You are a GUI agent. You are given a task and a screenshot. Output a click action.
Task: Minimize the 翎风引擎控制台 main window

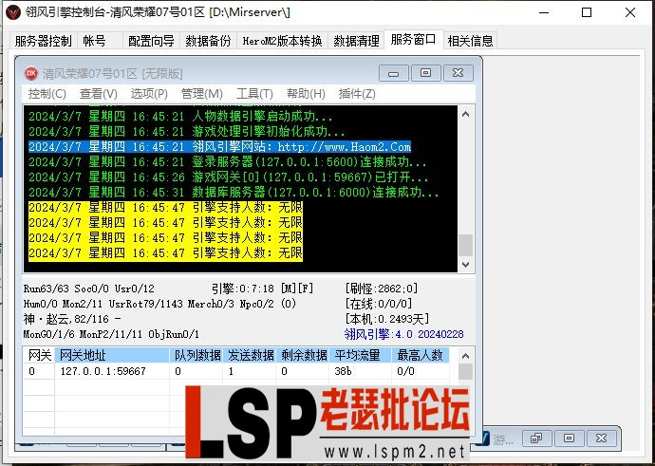coord(544,12)
